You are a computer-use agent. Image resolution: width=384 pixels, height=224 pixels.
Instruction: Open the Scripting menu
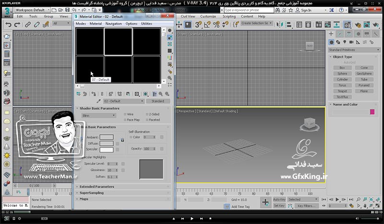(x=229, y=16)
